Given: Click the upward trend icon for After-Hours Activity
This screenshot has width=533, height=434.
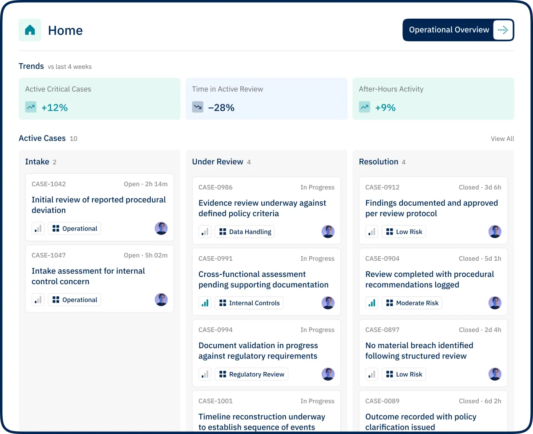Looking at the screenshot, I should point(364,107).
